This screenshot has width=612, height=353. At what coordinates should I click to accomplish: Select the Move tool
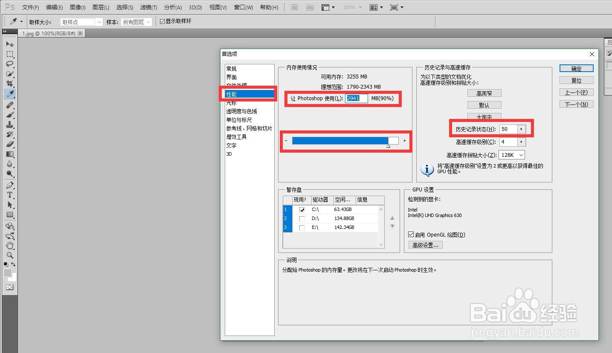click(x=9, y=44)
